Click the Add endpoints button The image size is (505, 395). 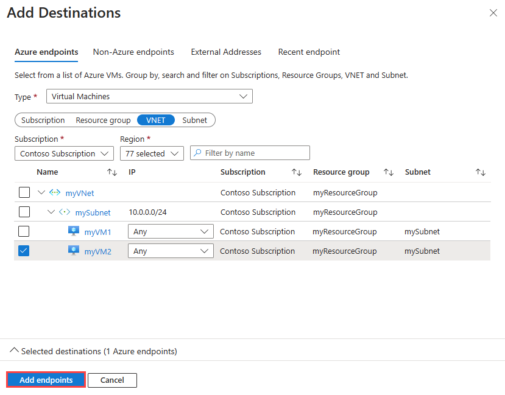pos(46,380)
